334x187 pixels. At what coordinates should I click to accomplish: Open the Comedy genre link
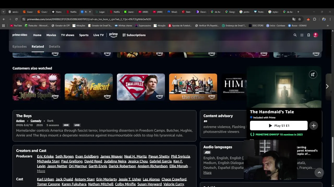36,121
